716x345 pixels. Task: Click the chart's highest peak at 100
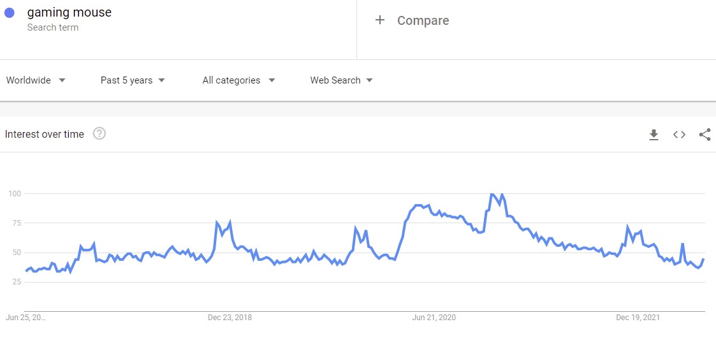pos(492,194)
